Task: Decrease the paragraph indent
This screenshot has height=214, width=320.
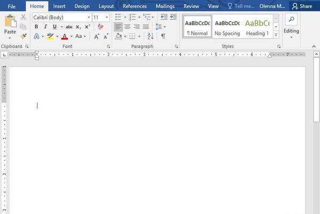Action: point(164,17)
